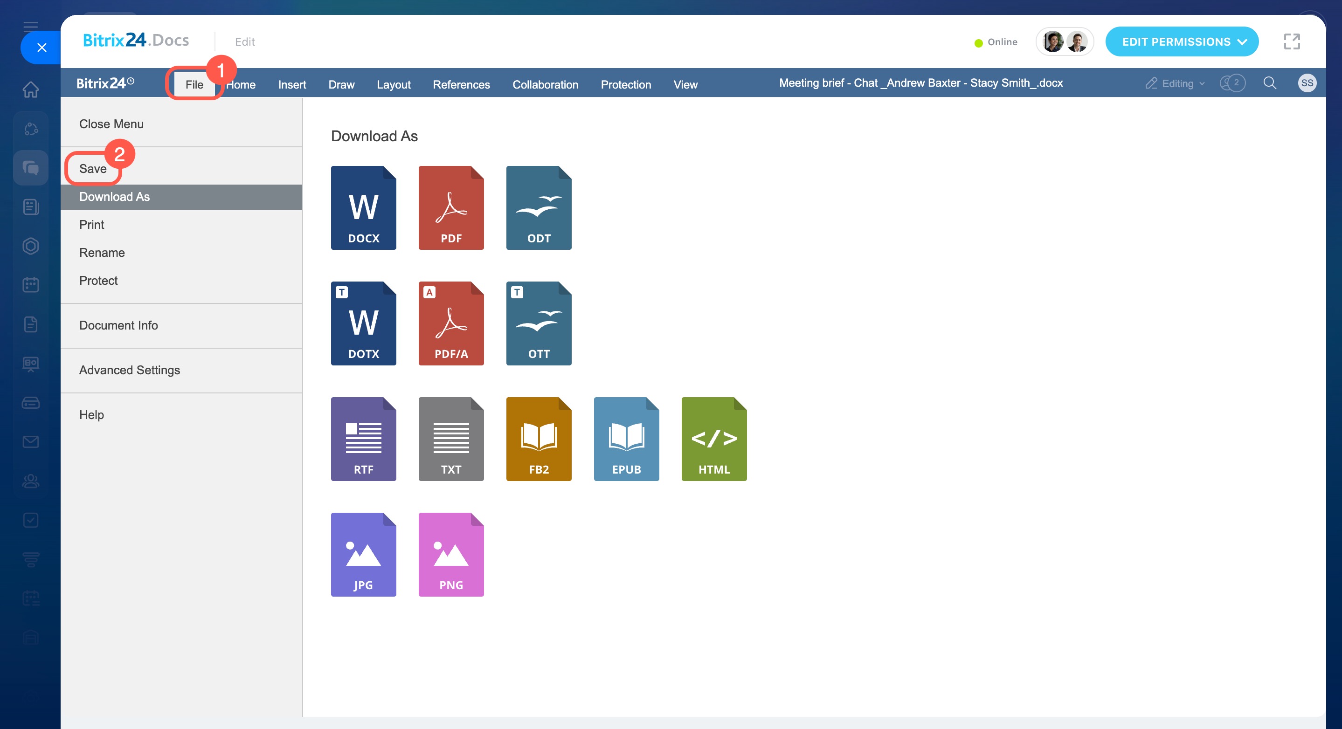Open the documents file sidebar icon
This screenshot has height=729, width=1342.
click(31, 324)
